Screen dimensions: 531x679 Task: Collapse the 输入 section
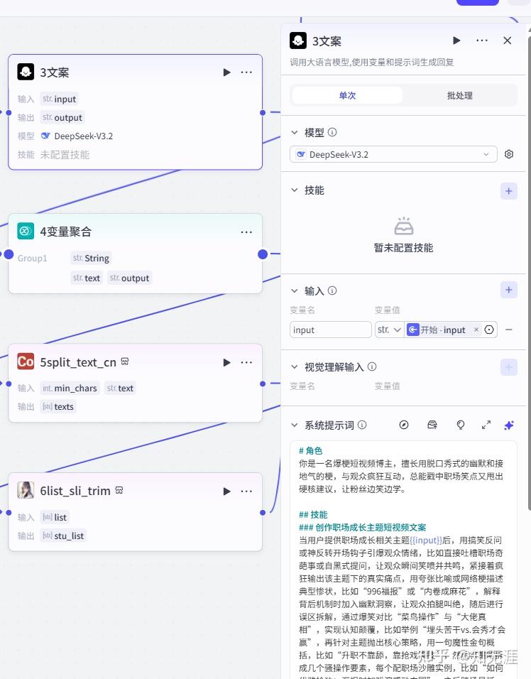295,290
